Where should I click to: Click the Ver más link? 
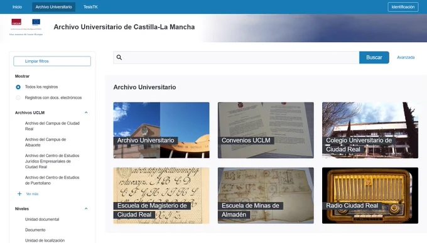pyautogui.click(x=32, y=194)
